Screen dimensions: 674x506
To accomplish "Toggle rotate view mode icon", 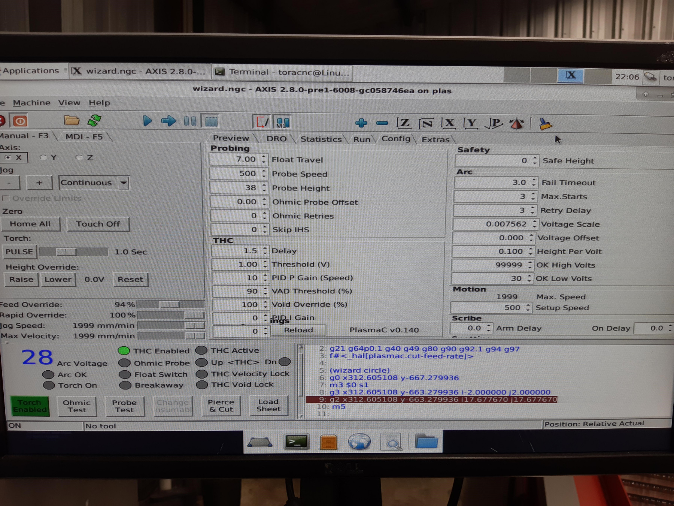I will click(517, 124).
